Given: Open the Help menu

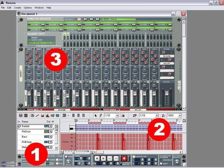Looking at the screenshot, I should tap(49, 8).
